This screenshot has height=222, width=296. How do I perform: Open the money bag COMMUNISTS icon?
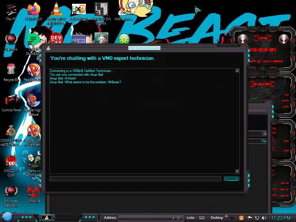(11, 136)
